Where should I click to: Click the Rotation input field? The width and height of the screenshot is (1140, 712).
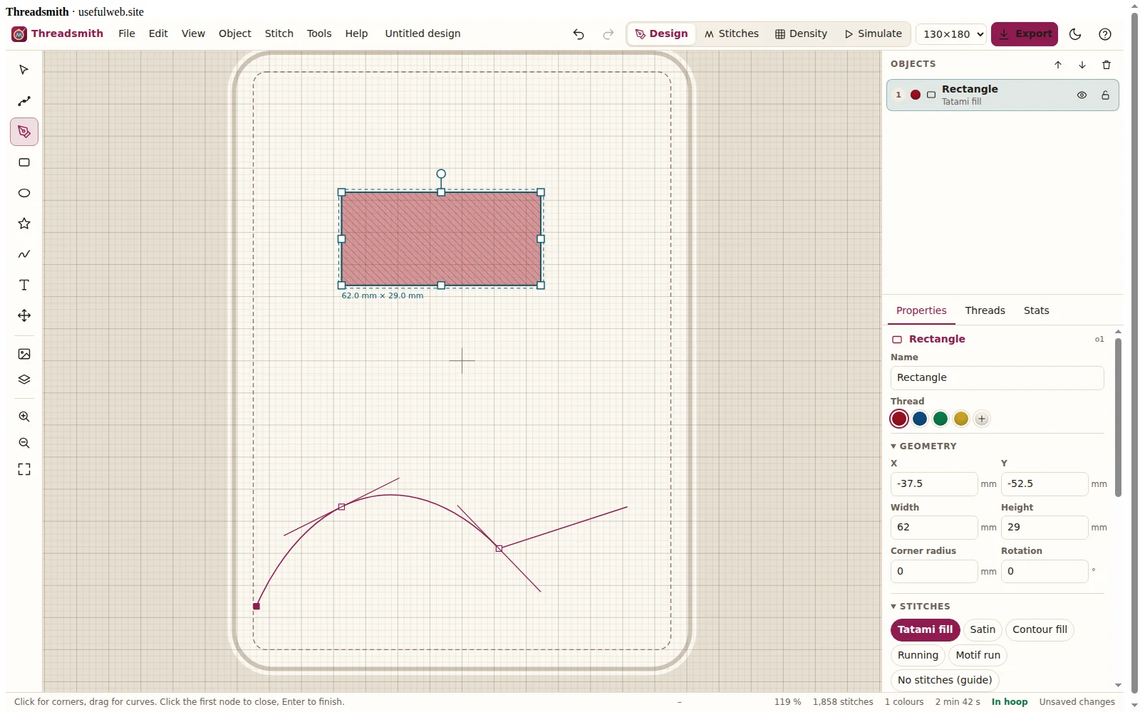(1044, 572)
